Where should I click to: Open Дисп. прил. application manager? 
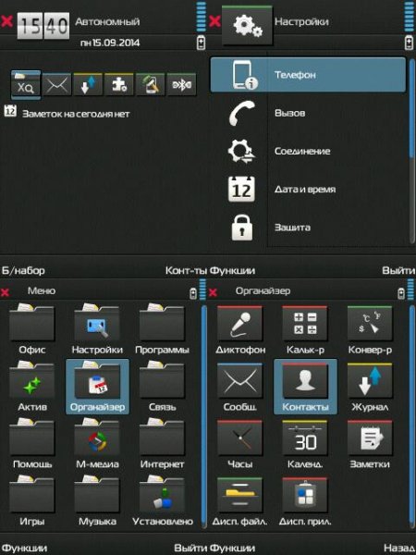(305, 502)
